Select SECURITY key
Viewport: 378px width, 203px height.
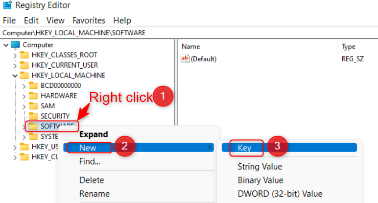click(55, 116)
